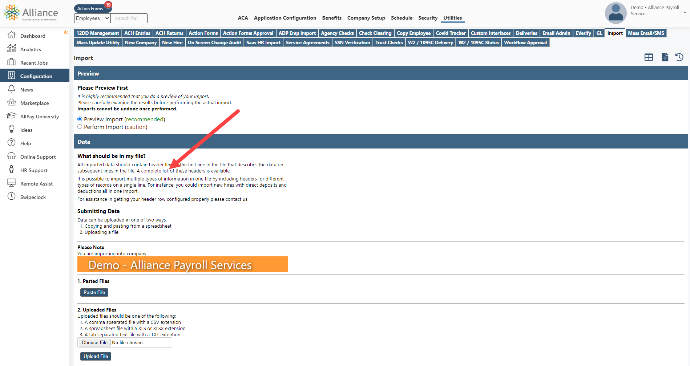Click the Remote Assist monitor icon

pos(12,183)
